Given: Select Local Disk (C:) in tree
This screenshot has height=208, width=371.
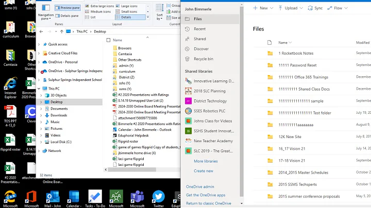Looking at the screenshot, I should 61,142.
